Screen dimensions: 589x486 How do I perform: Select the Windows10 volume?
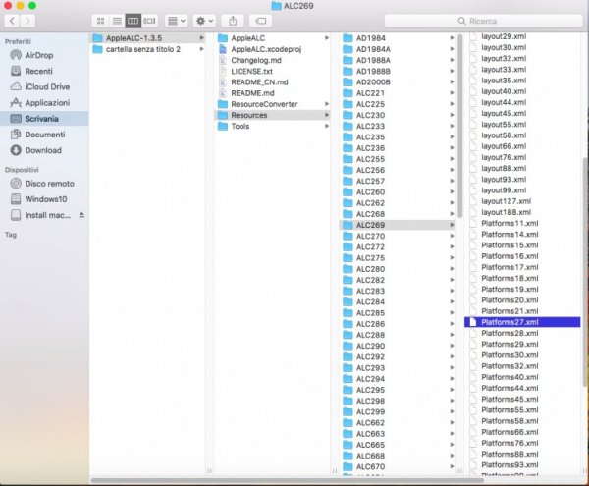pos(46,199)
